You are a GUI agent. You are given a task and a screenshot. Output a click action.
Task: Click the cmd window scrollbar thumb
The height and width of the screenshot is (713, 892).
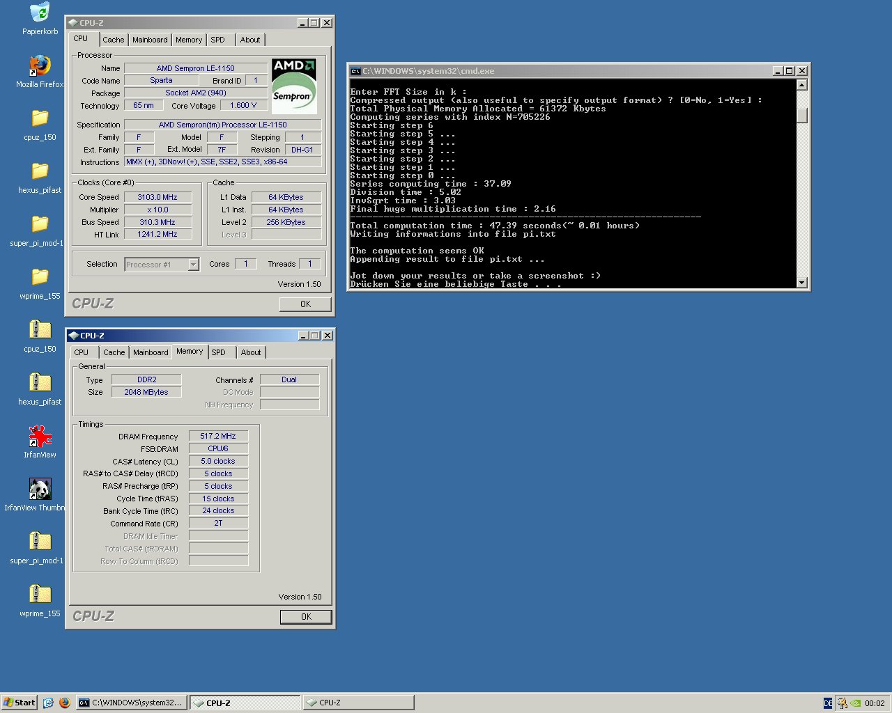[802, 116]
